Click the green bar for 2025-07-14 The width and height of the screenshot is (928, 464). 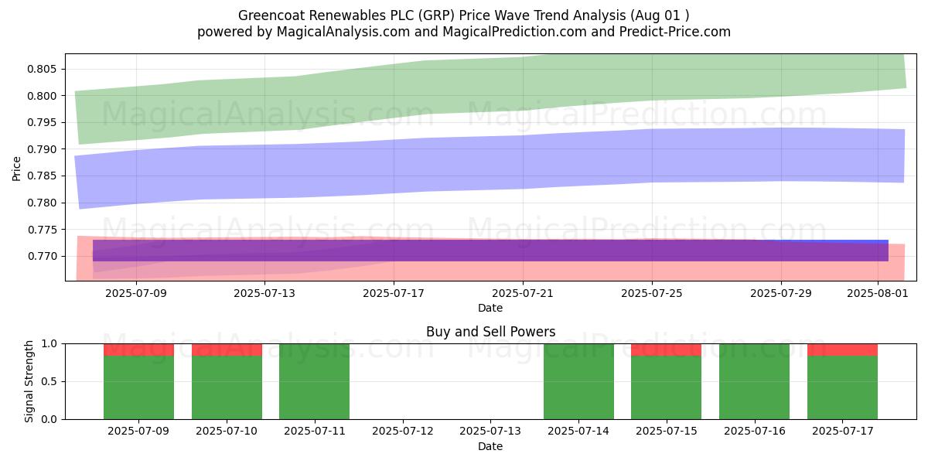[578, 381]
